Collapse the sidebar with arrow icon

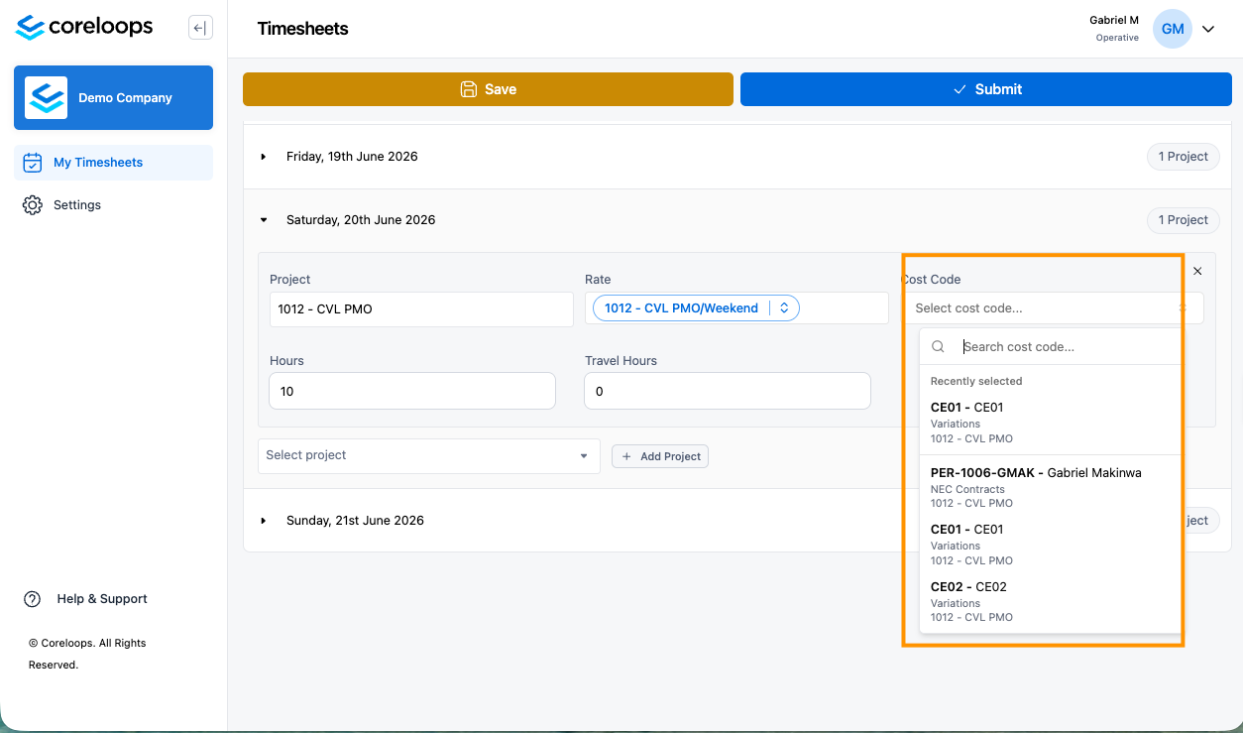(x=200, y=29)
